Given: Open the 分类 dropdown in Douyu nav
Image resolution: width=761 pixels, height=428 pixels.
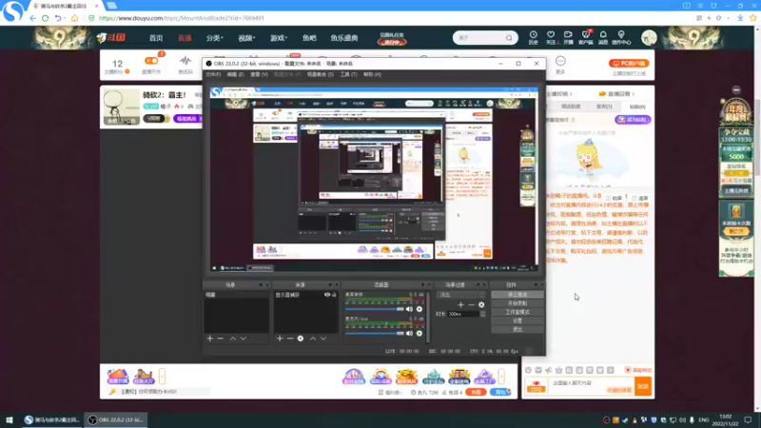Looking at the screenshot, I should pyautogui.click(x=214, y=38).
